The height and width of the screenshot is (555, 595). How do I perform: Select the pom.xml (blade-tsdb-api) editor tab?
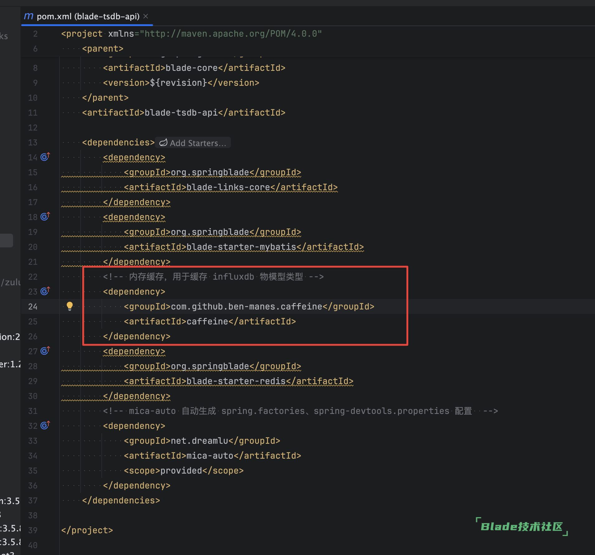(87, 16)
